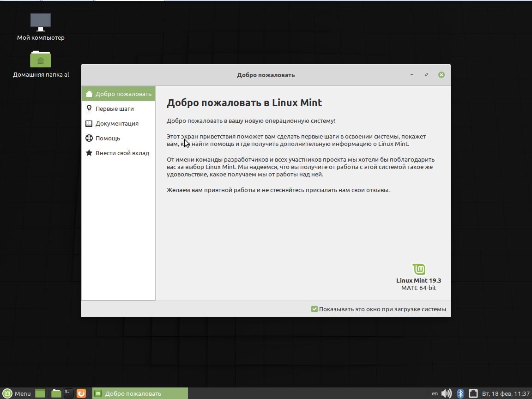Open the Bluetooth tray icon

coord(460,393)
